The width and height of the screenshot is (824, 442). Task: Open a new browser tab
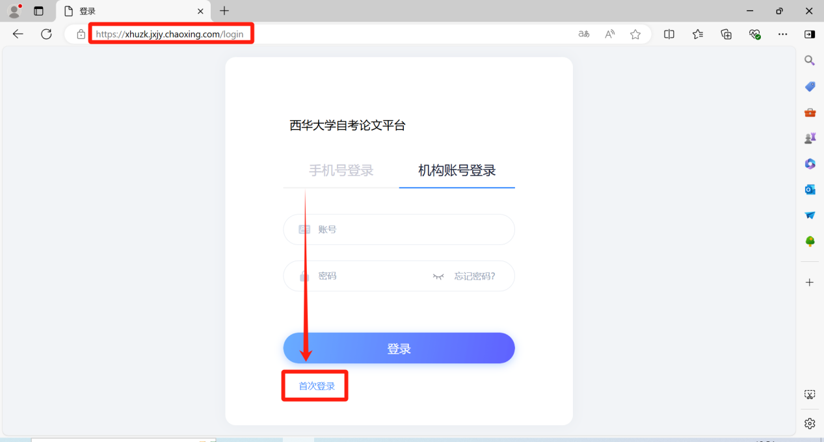click(224, 11)
